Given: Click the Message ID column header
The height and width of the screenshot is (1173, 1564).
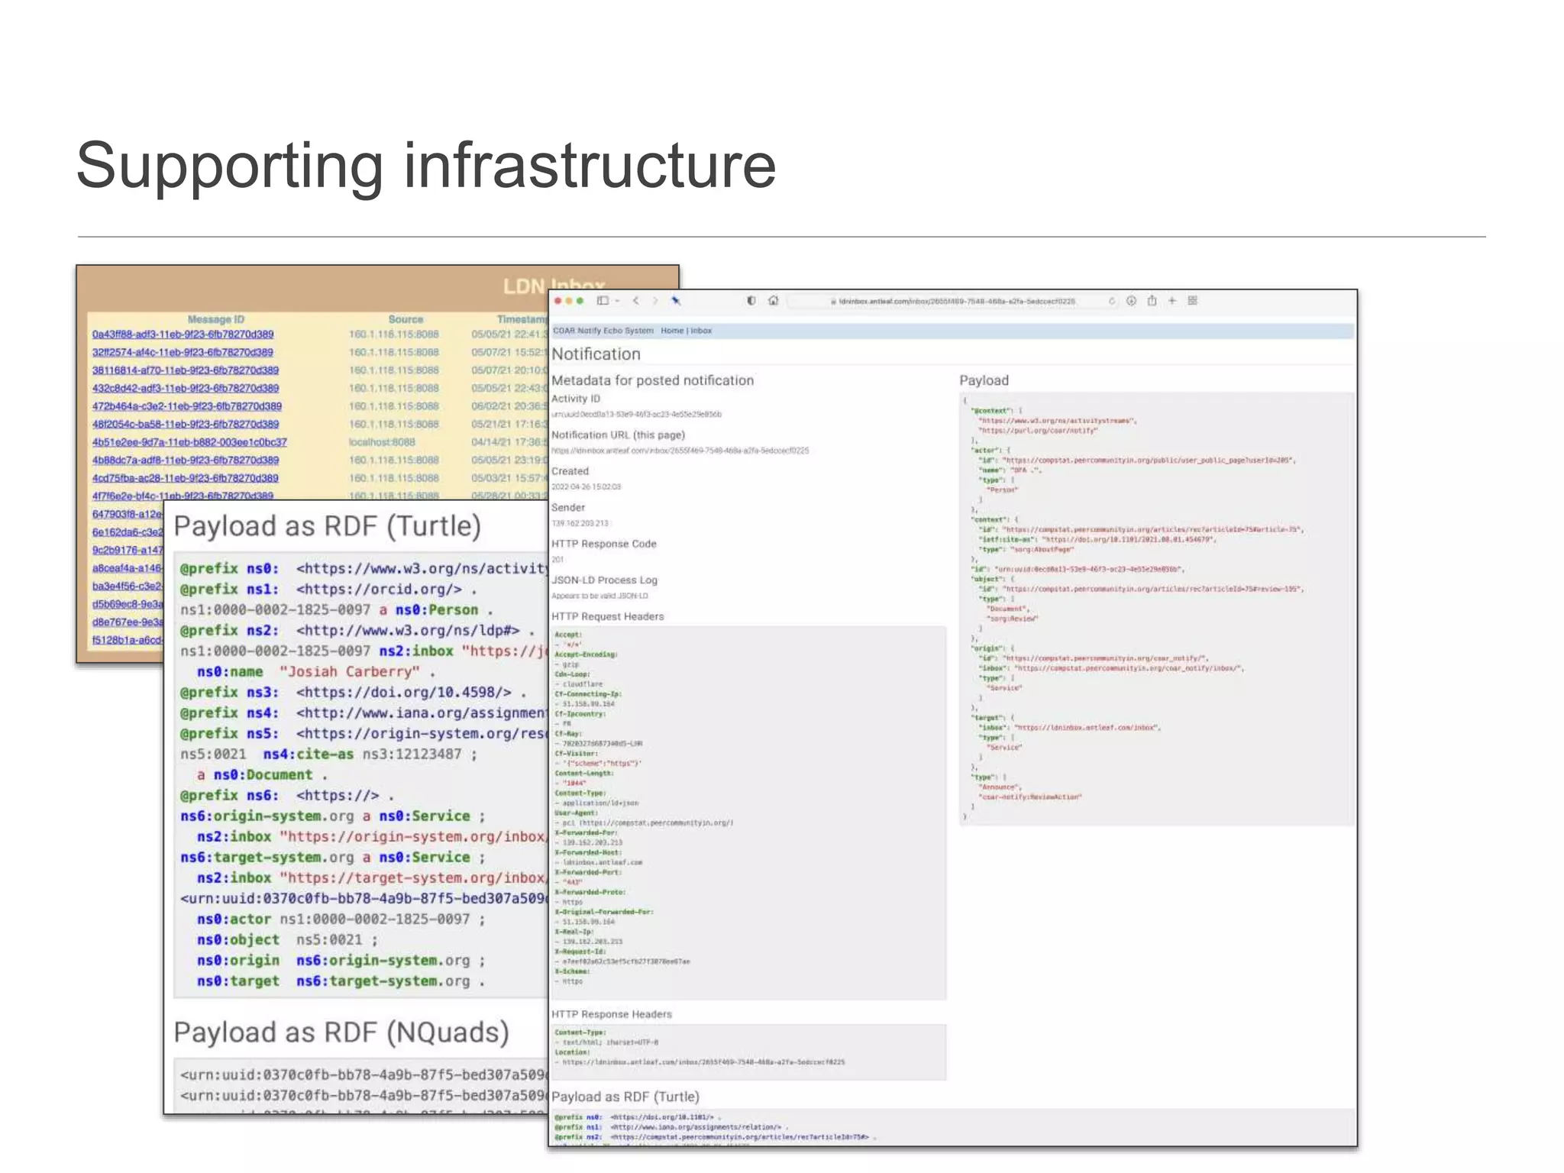Looking at the screenshot, I should pos(216,320).
